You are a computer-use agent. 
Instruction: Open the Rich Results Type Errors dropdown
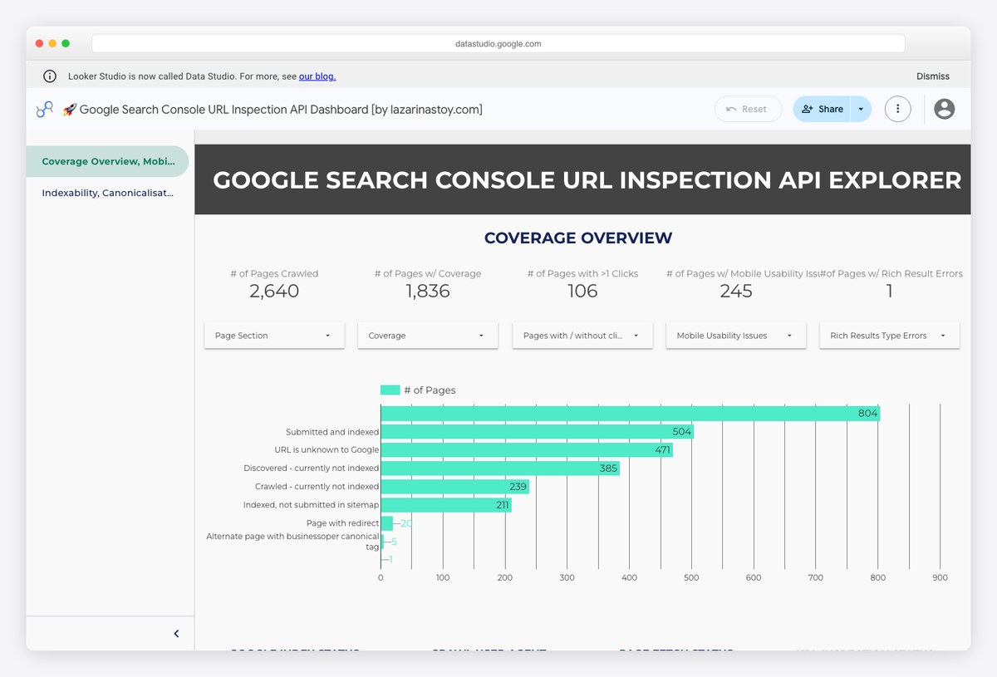coord(890,336)
